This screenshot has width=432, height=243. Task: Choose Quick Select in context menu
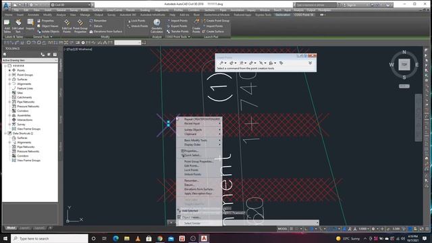click(199, 155)
